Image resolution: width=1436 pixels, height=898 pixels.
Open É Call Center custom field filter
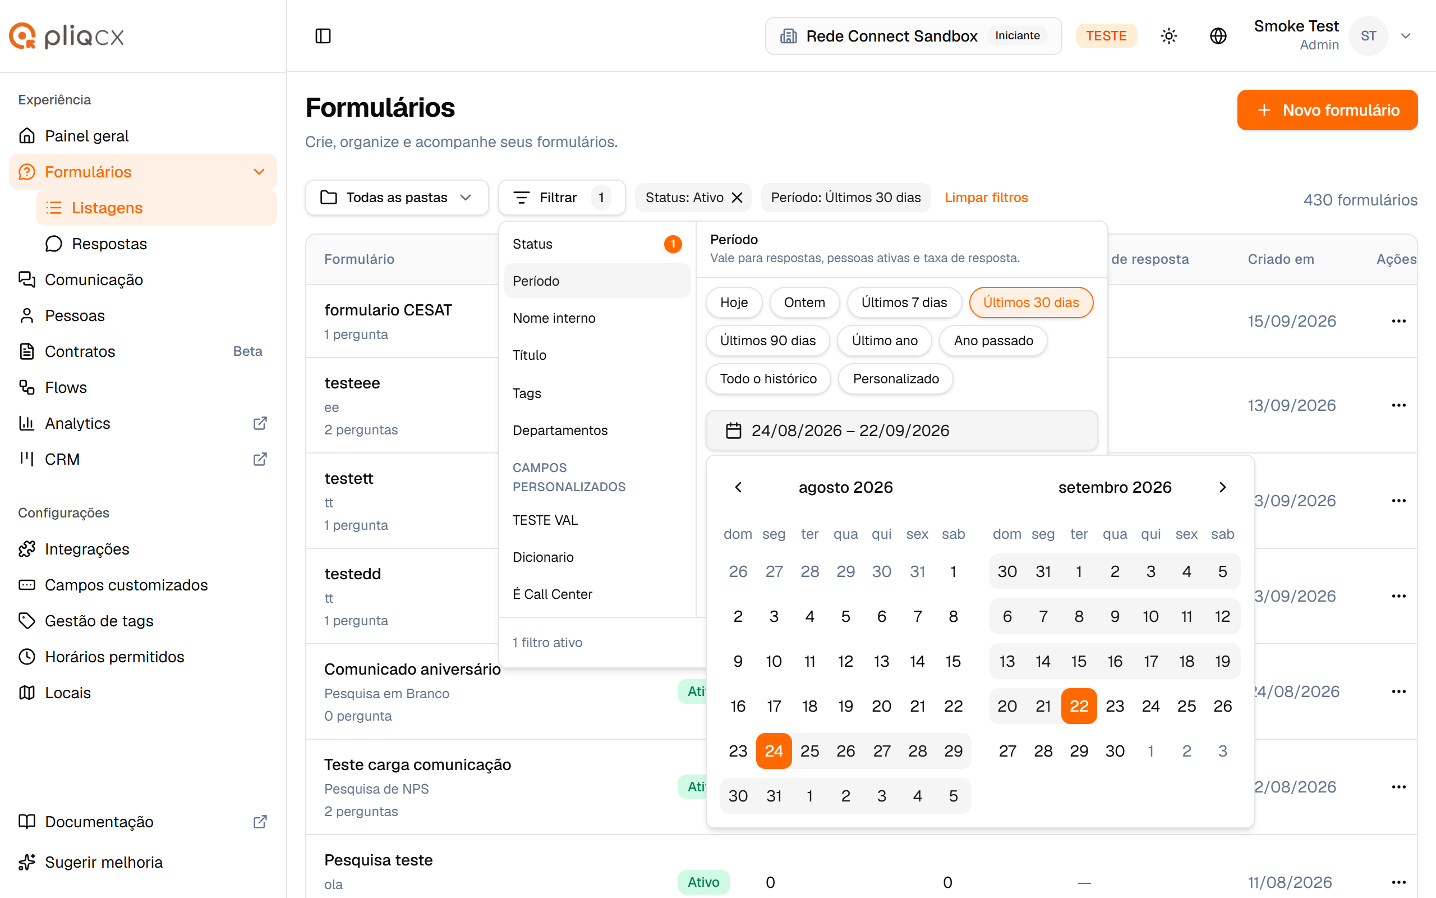[x=597, y=594]
